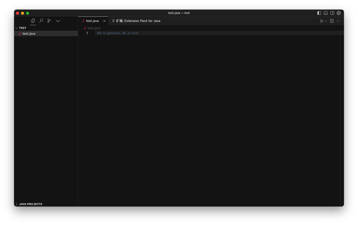Click the Java file icon in explorer row
Viewport: 358px width, 225px height.
point(20,33)
